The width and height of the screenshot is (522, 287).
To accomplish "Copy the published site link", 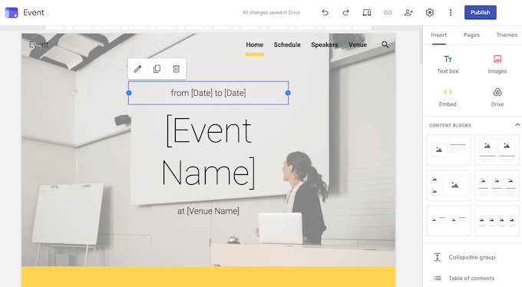I will [388, 12].
